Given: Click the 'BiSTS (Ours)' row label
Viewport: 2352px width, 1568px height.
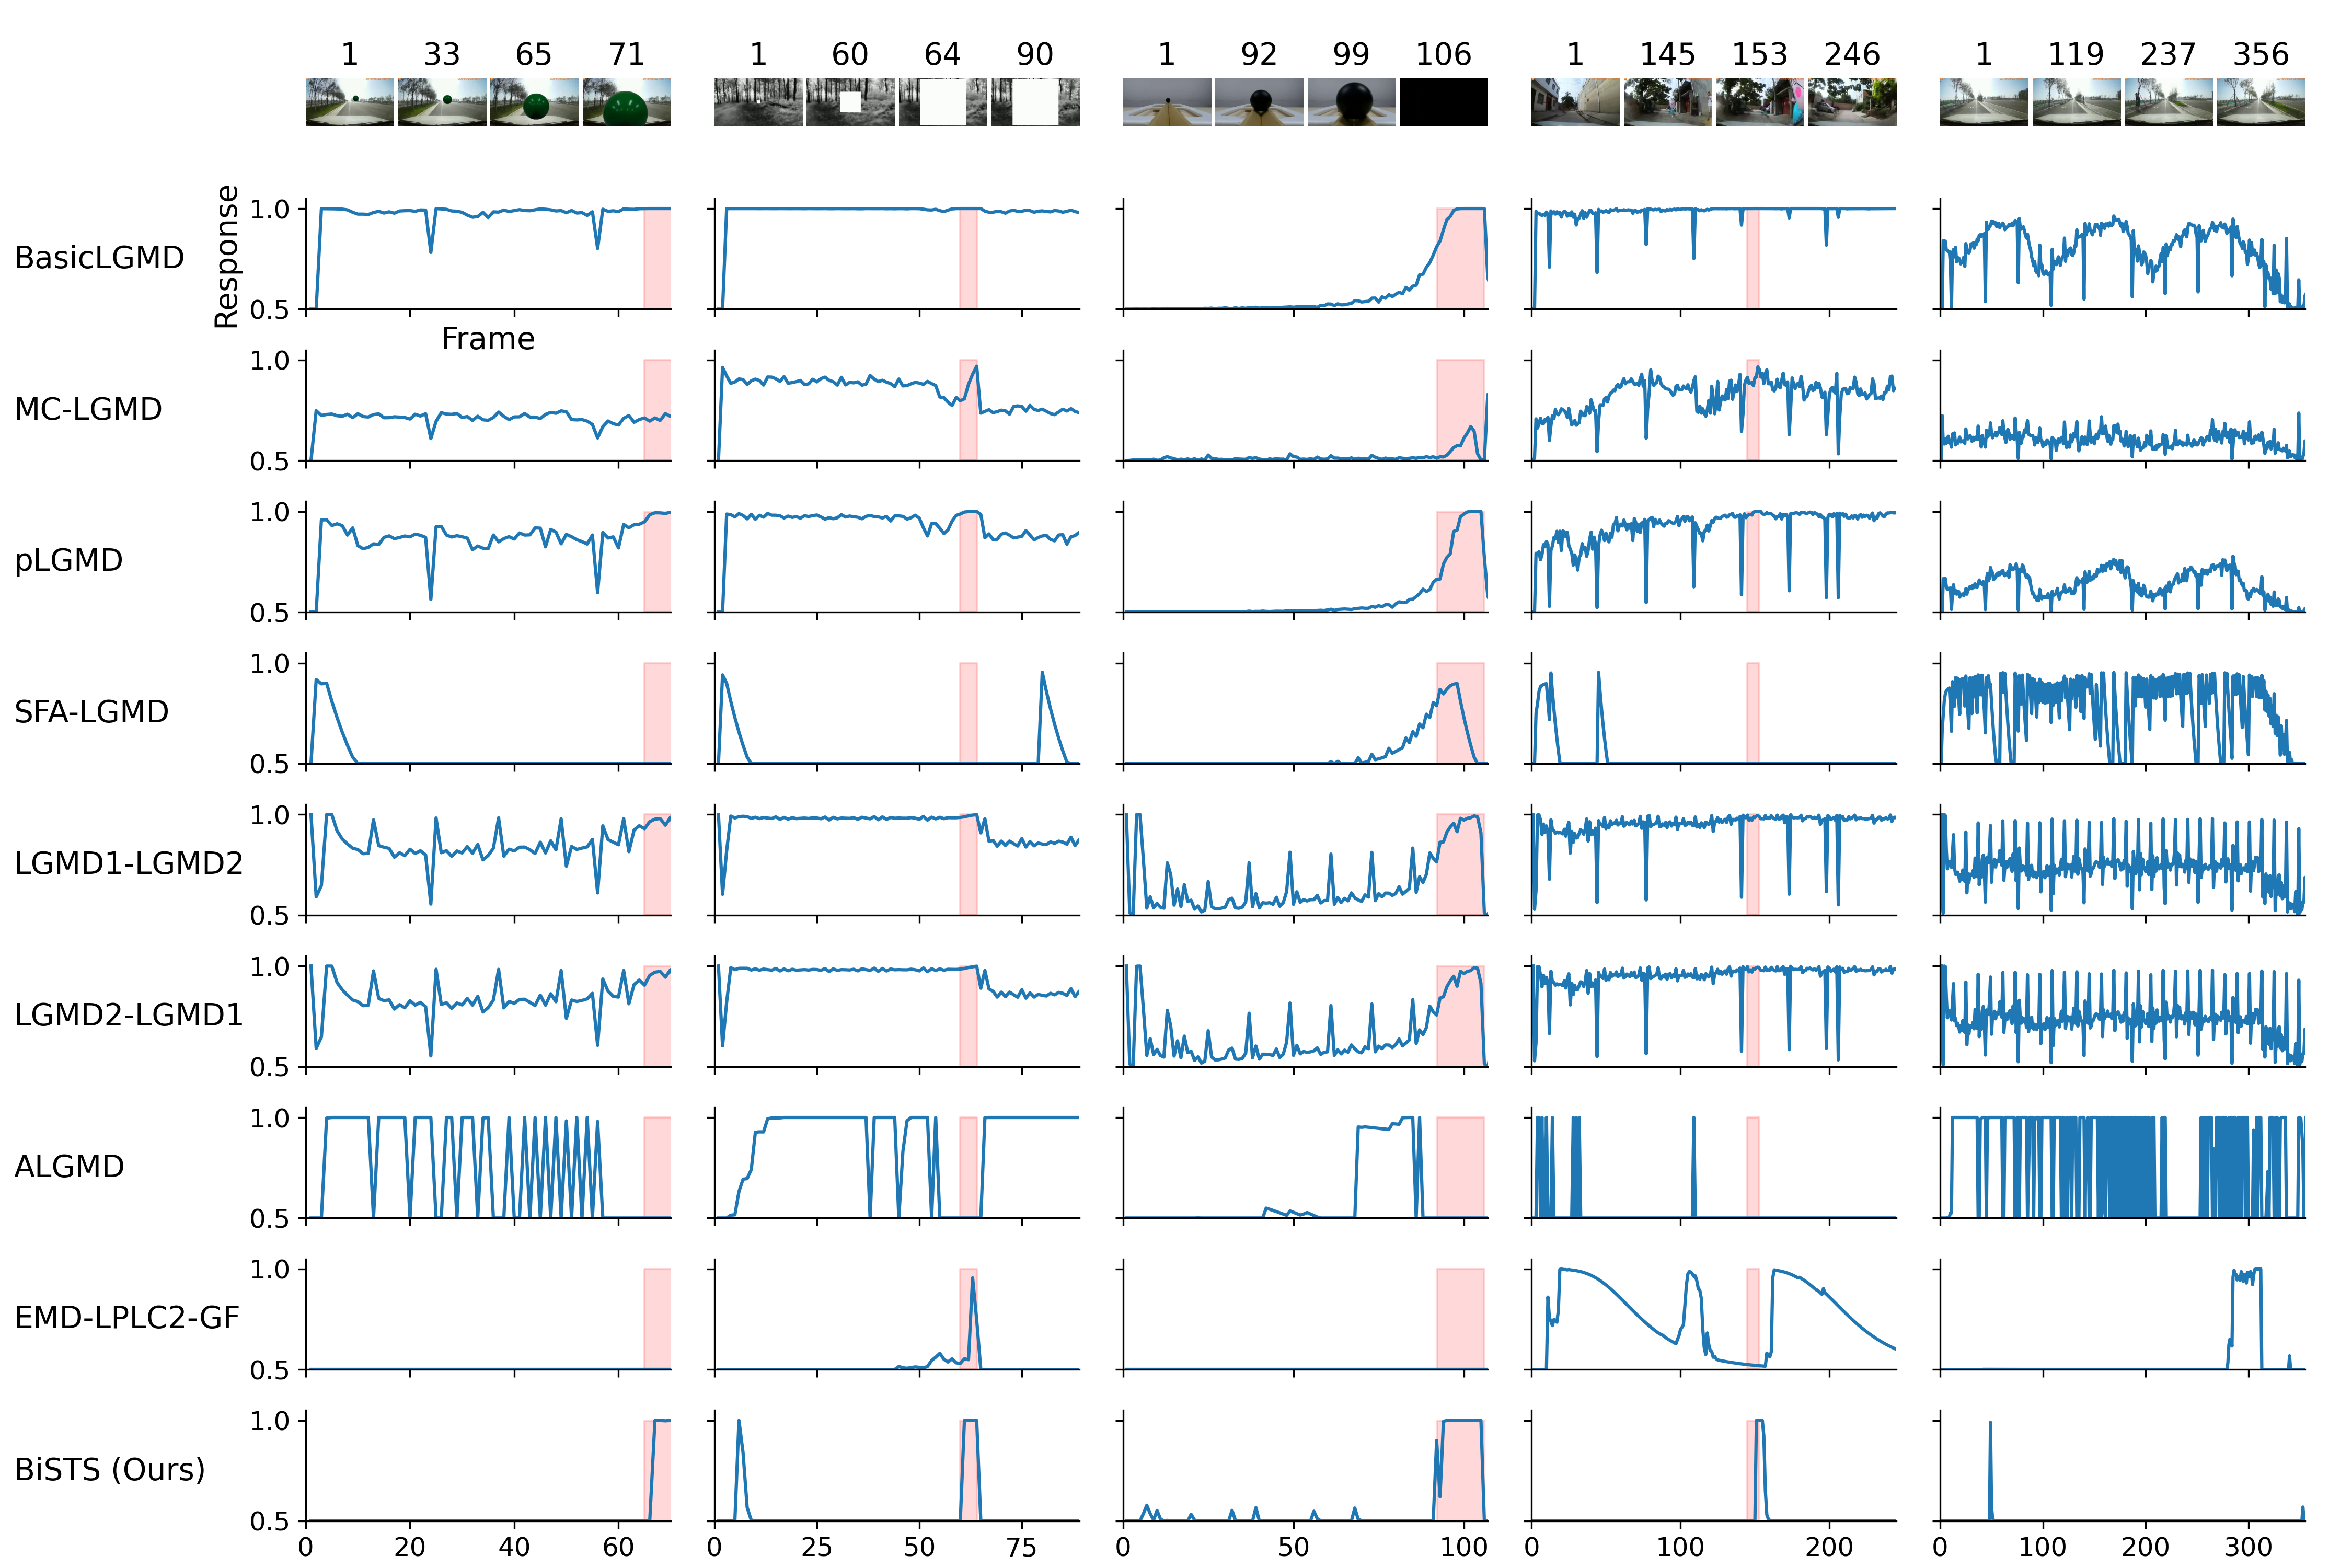Looking at the screenshot, I should (110, 1470).
